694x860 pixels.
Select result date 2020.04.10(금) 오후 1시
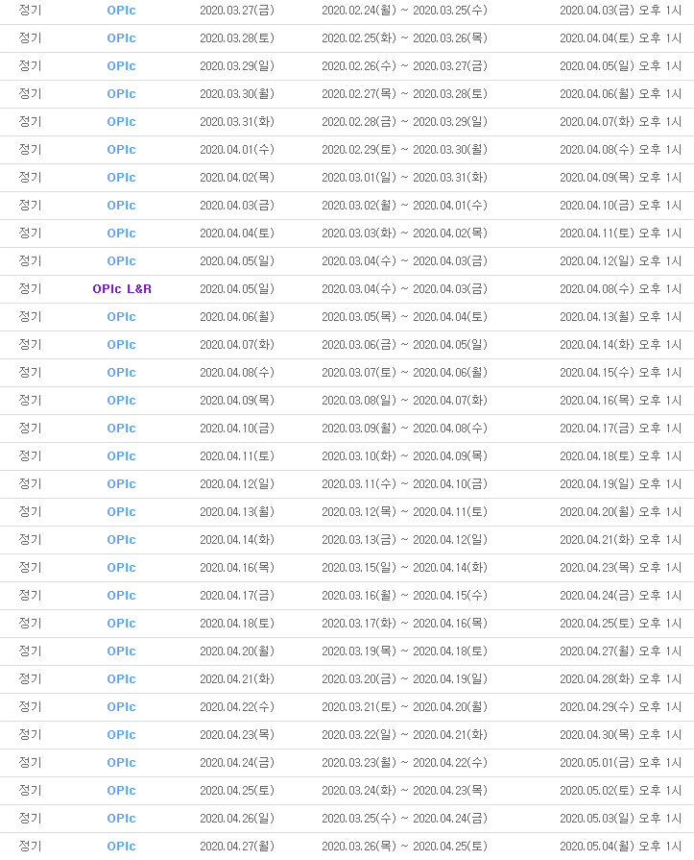(621, 206)
